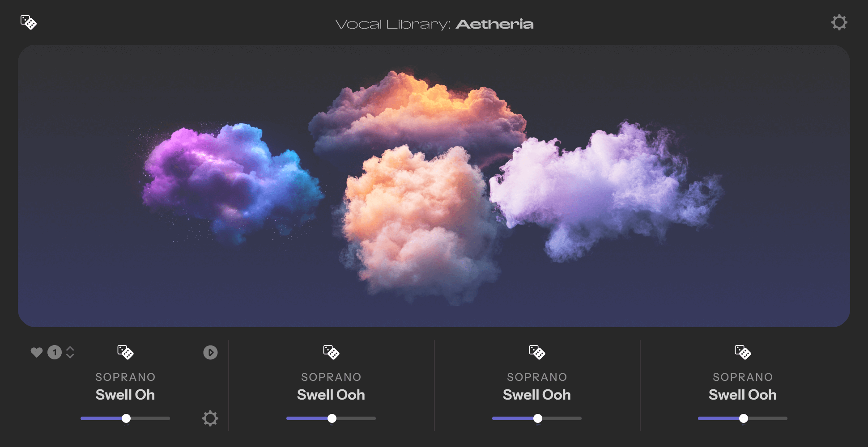Toggle the favorite heart icon
The width and height of the screenshot is (868, 447).
37,352
